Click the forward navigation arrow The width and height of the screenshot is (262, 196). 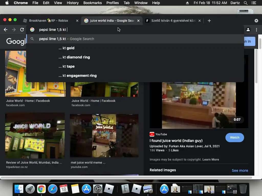14,30
